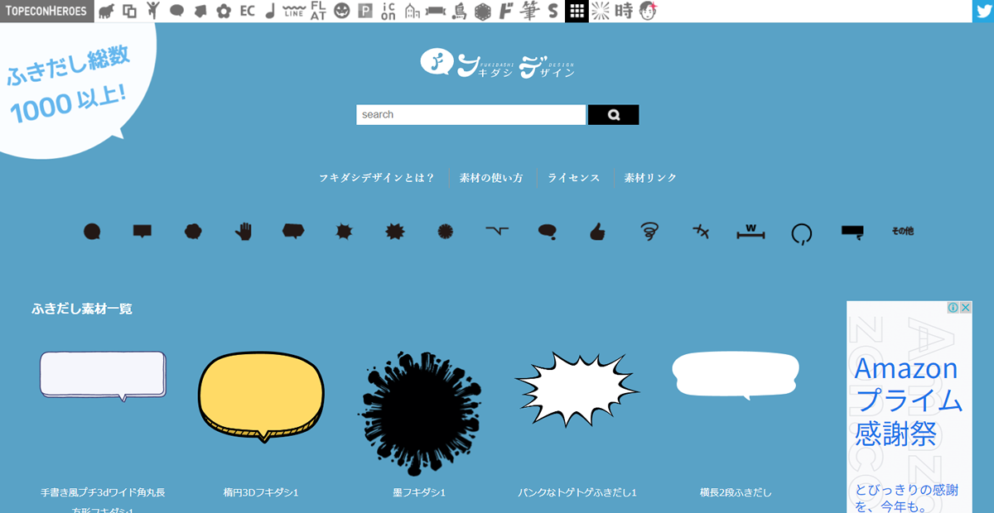
Task: Select the hand-shaped category icon
Action: pos(243,232)
